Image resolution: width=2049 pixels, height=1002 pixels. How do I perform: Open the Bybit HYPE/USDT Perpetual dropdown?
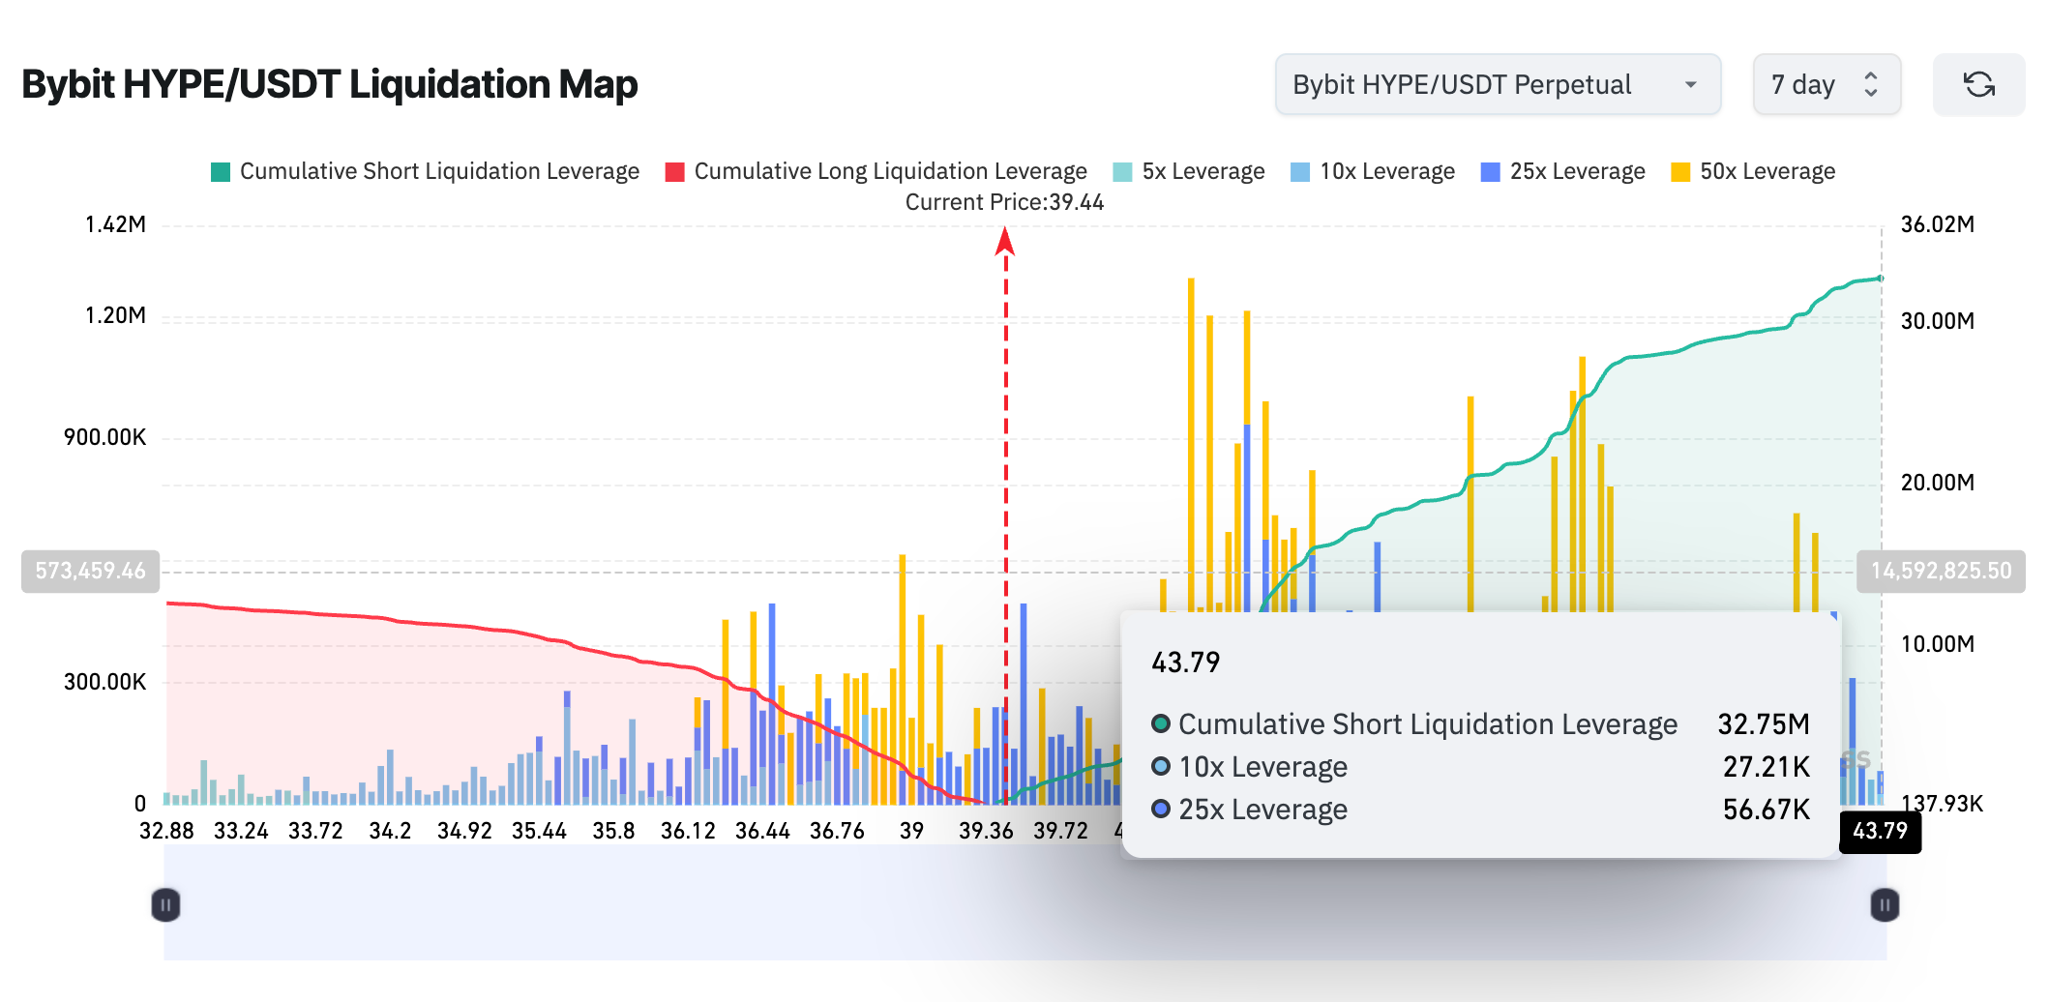click(x=1498, y=85)
